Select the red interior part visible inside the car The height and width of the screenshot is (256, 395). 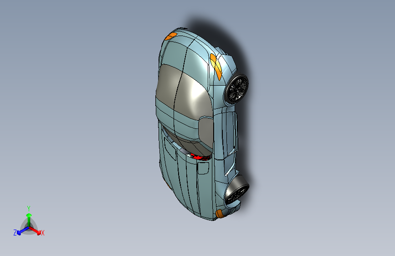(200, 157)
